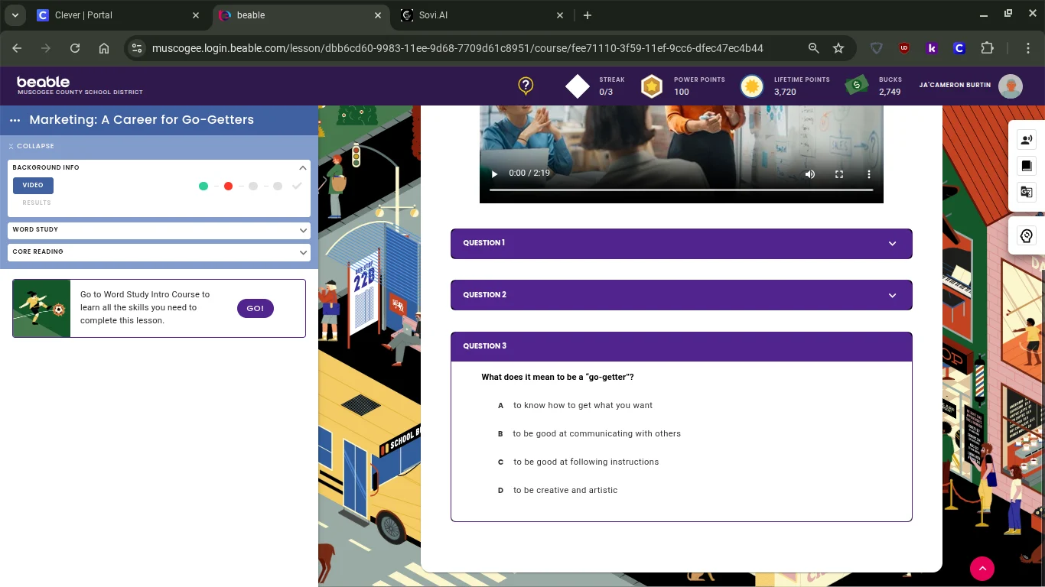Select answer B about communicating with others

(596, 433)
